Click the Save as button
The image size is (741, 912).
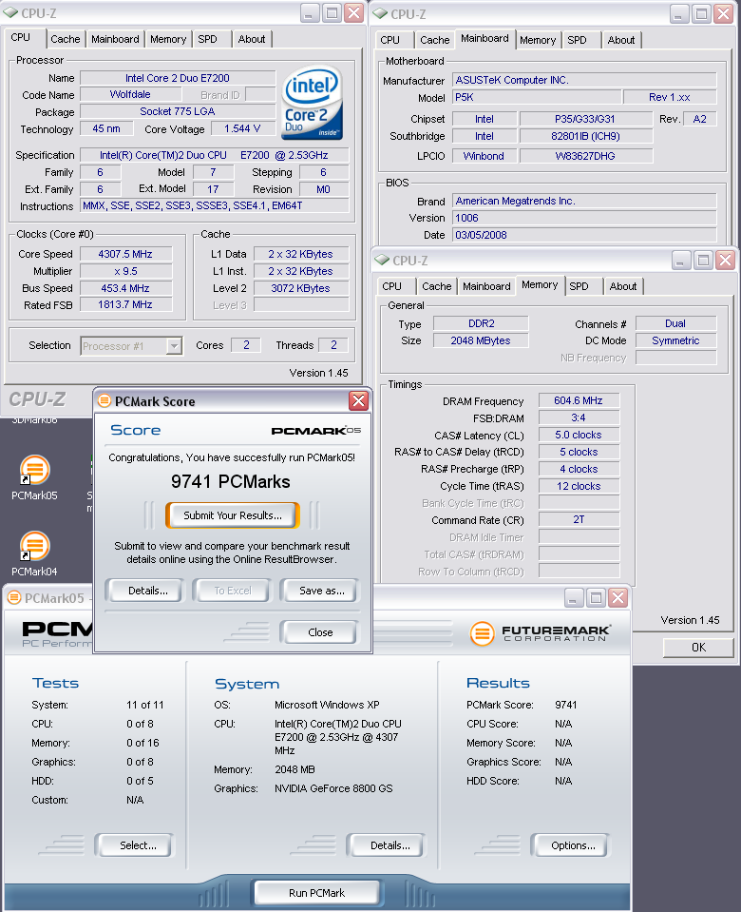click(321, 591)
